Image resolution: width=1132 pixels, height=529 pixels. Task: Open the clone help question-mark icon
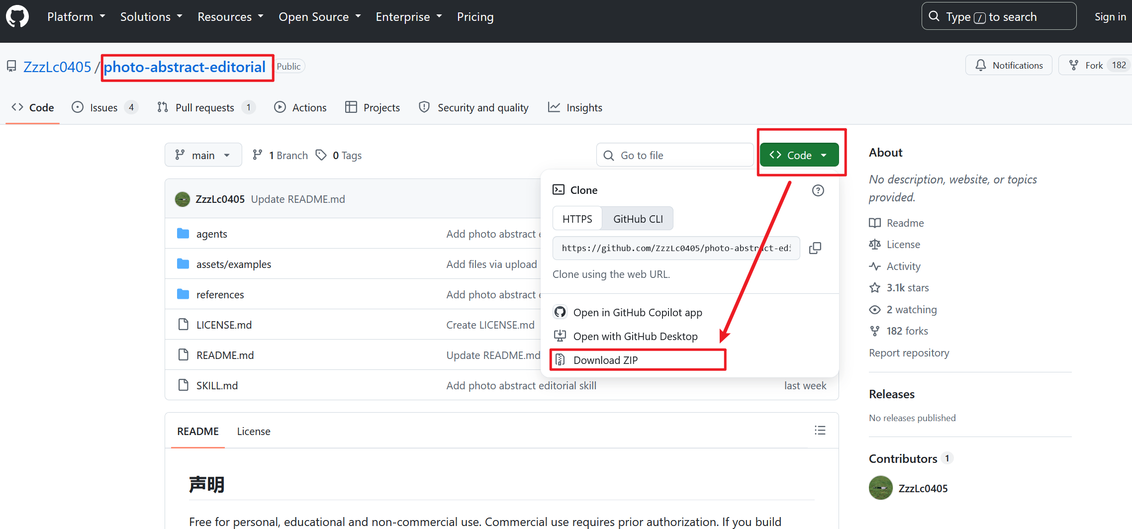point(818,190)
